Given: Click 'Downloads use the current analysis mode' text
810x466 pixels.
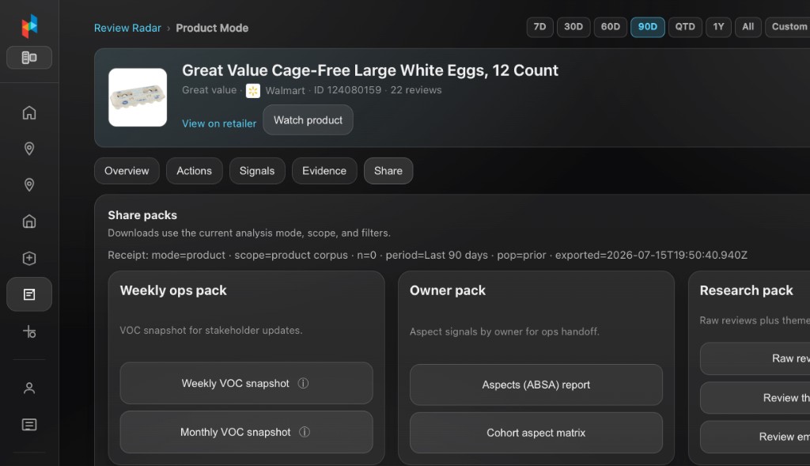Looking at the screenshot, I should pos(249,233).
